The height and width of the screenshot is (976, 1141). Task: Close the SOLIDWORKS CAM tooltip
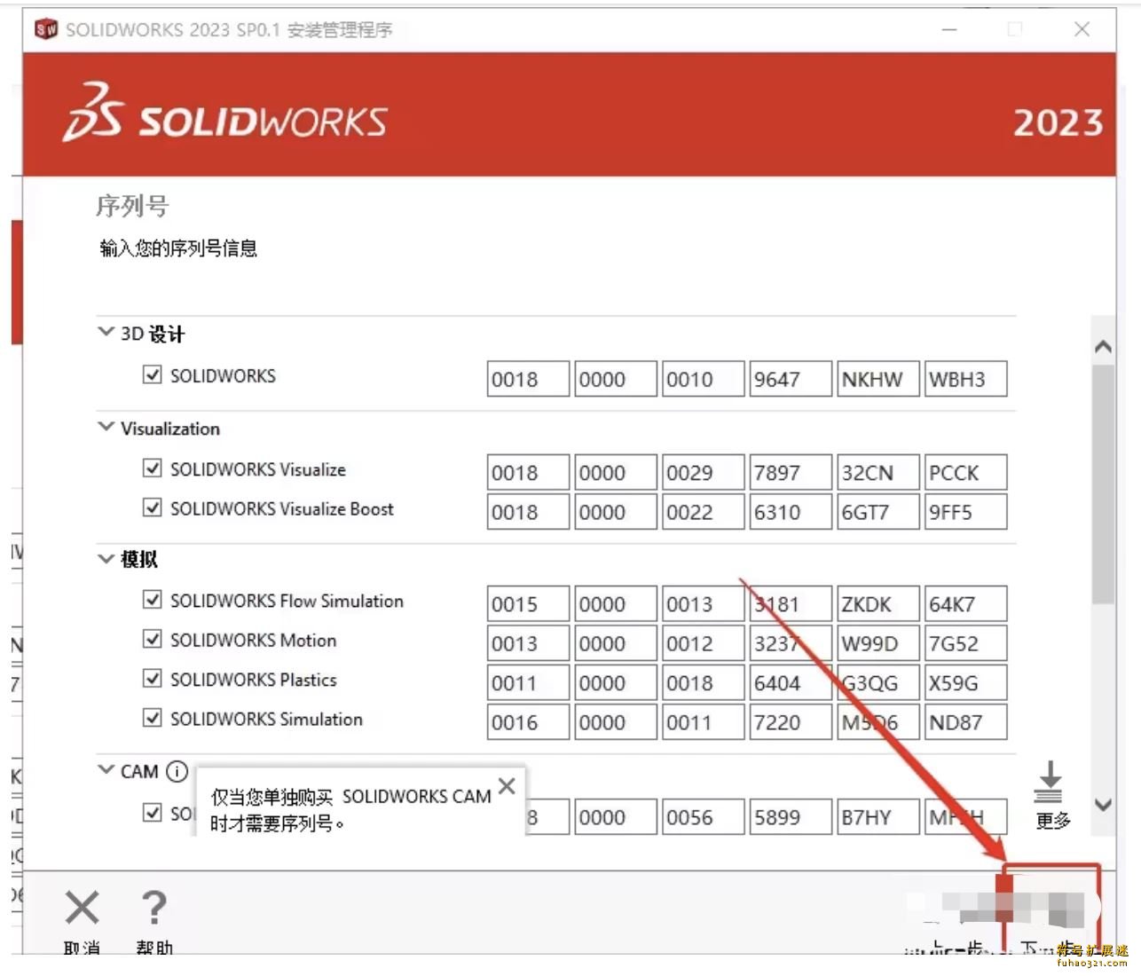507,786
